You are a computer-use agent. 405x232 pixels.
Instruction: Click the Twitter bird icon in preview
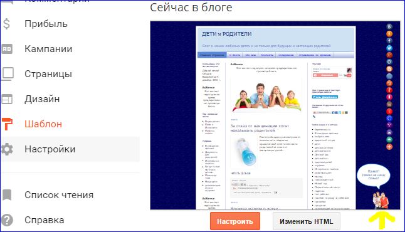click(x=389, y=48)
